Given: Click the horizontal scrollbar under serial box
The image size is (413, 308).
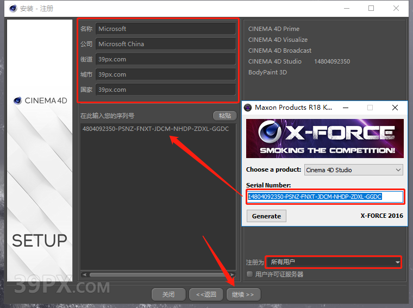Looking at the screenshot, I should tap(158, 275).
